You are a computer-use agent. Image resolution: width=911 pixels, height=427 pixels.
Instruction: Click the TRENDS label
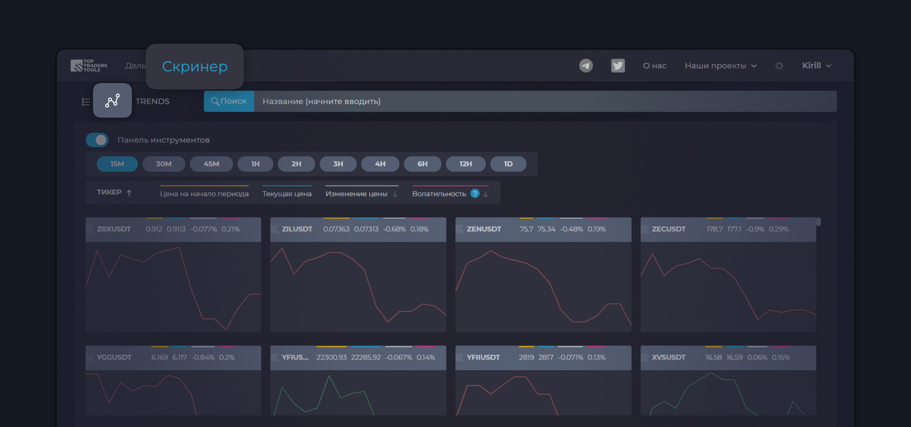click(152, 102)
